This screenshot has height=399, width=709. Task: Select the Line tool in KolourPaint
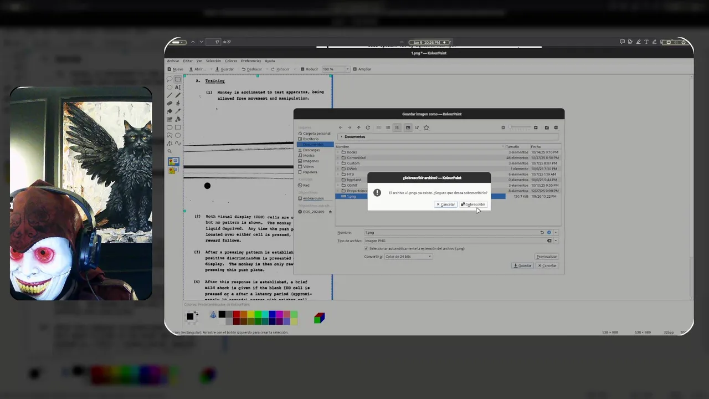click(x=169, y=95)
